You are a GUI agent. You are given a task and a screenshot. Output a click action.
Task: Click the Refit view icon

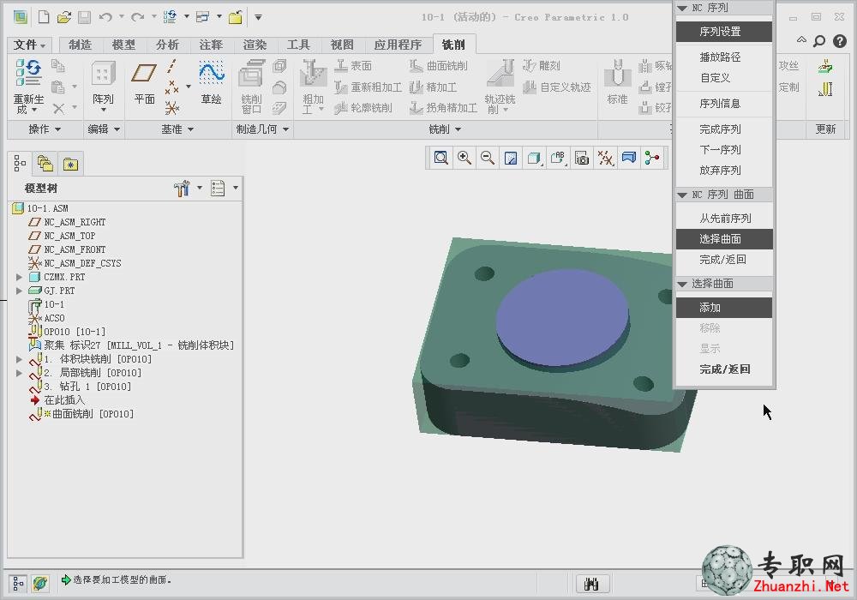coord(441,159)
